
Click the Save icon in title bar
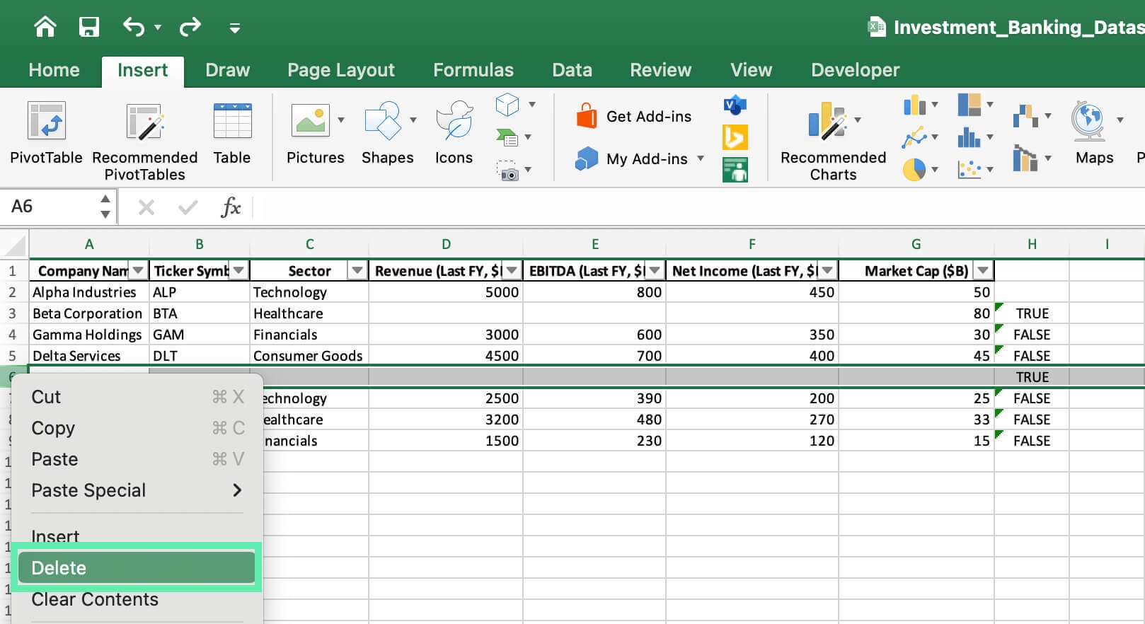tap(89, 28)
